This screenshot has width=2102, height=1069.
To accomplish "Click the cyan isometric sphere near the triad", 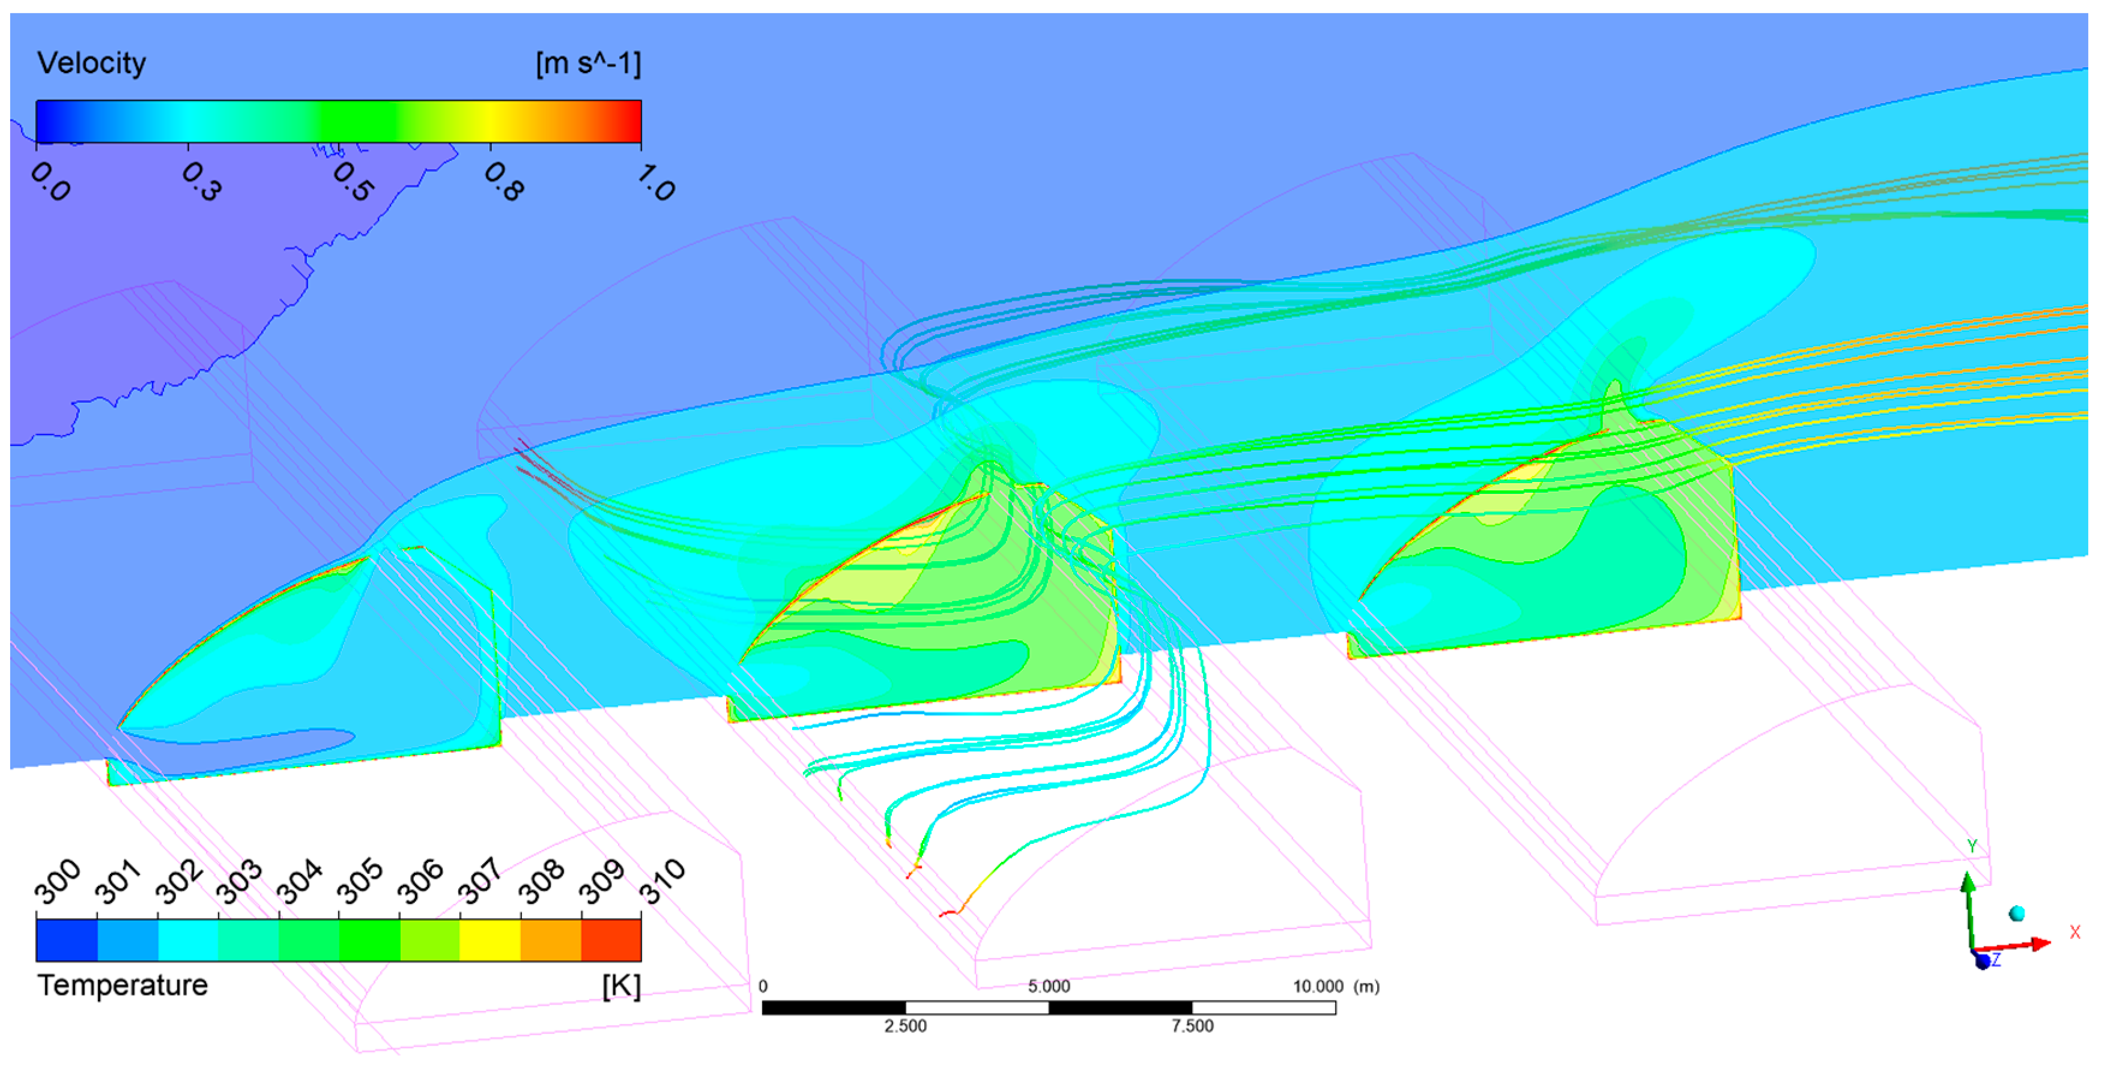I will (2017, 912).
